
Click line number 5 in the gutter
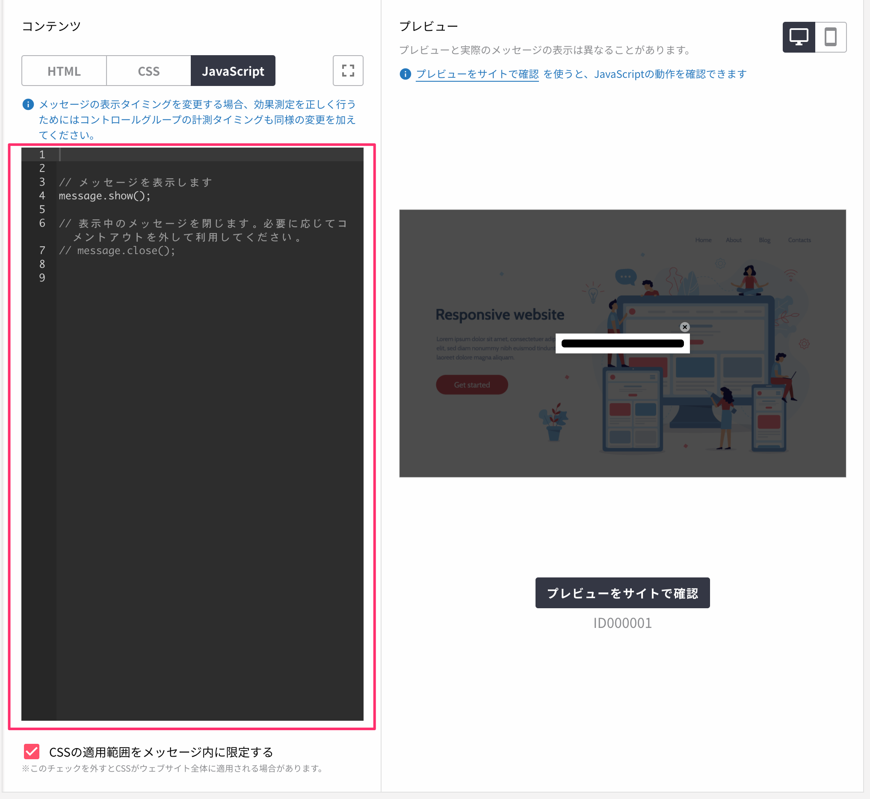pos(42,209)
